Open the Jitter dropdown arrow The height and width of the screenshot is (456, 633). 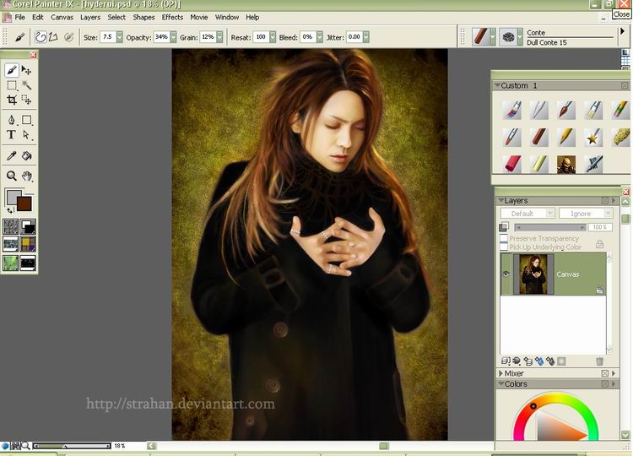[365, 37]
